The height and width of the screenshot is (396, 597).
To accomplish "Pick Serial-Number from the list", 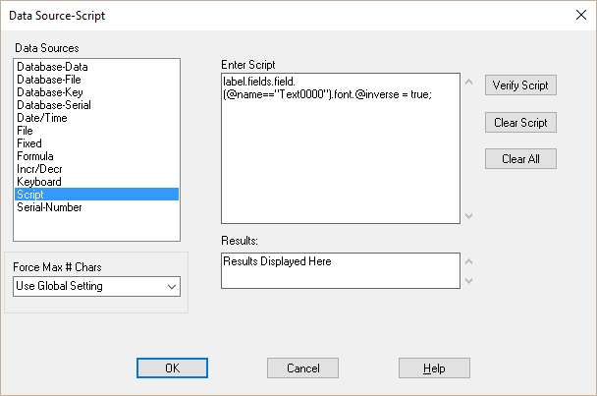I will (x=96, y=207).
